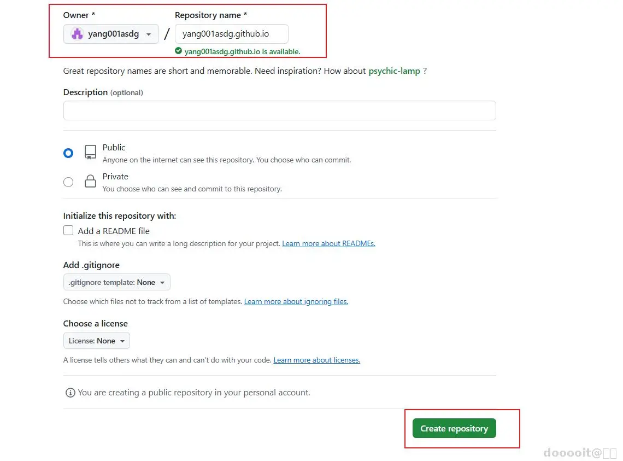Click the Create repository button
The image size is (623, 461).
(x=454, y=429)
